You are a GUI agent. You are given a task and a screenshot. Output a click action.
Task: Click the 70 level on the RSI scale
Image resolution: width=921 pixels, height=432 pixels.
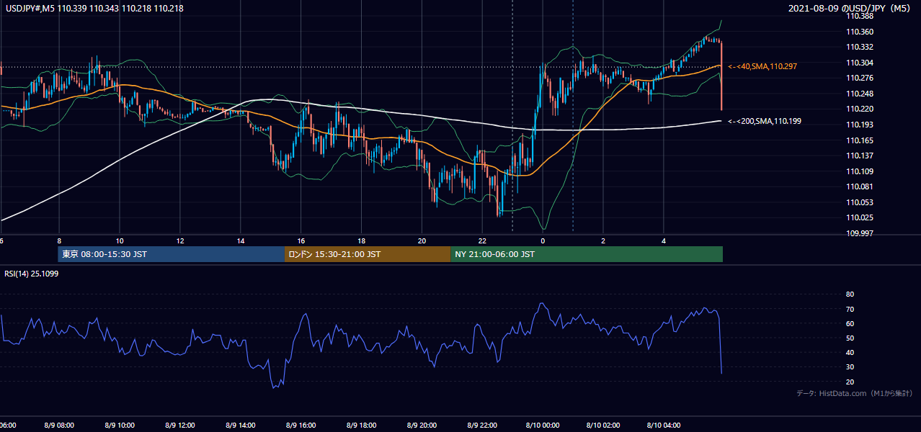(x=850, y=309)
